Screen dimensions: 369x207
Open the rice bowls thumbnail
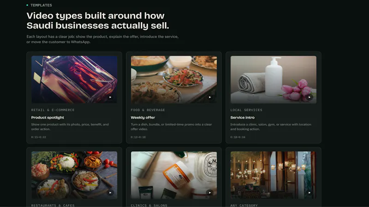[74, 175]
